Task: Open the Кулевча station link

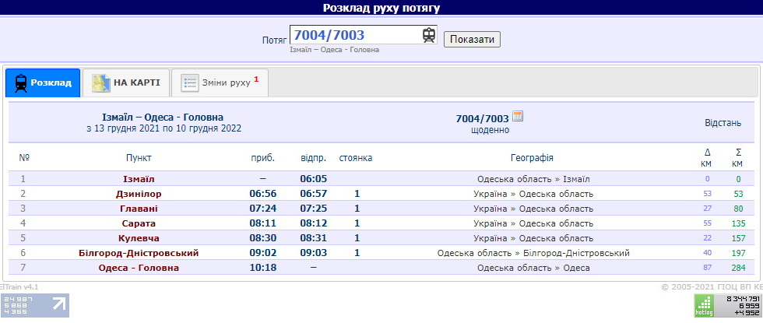Action: tap(139, 238)
